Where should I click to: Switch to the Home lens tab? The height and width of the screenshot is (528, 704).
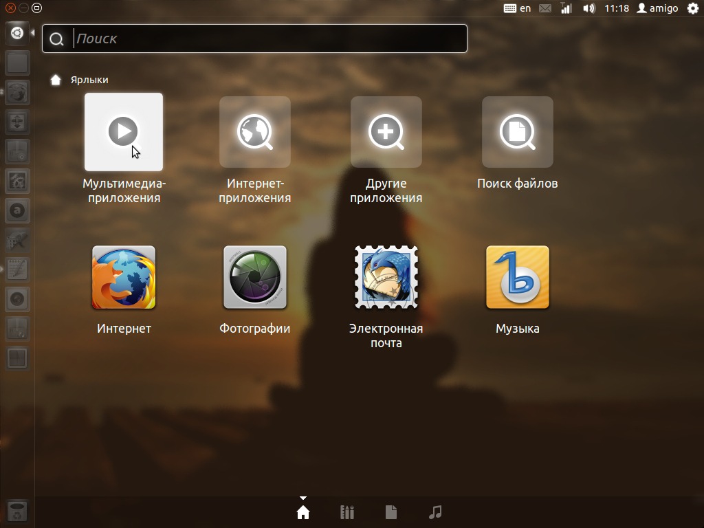pos(303,511)
